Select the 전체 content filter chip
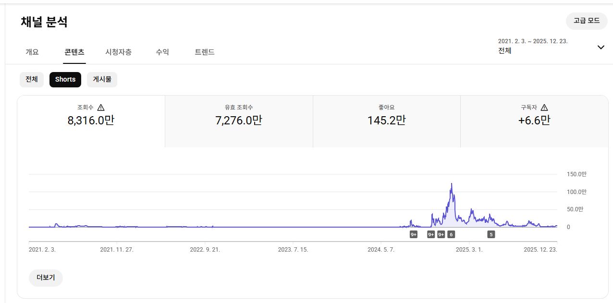 (32, 80)
